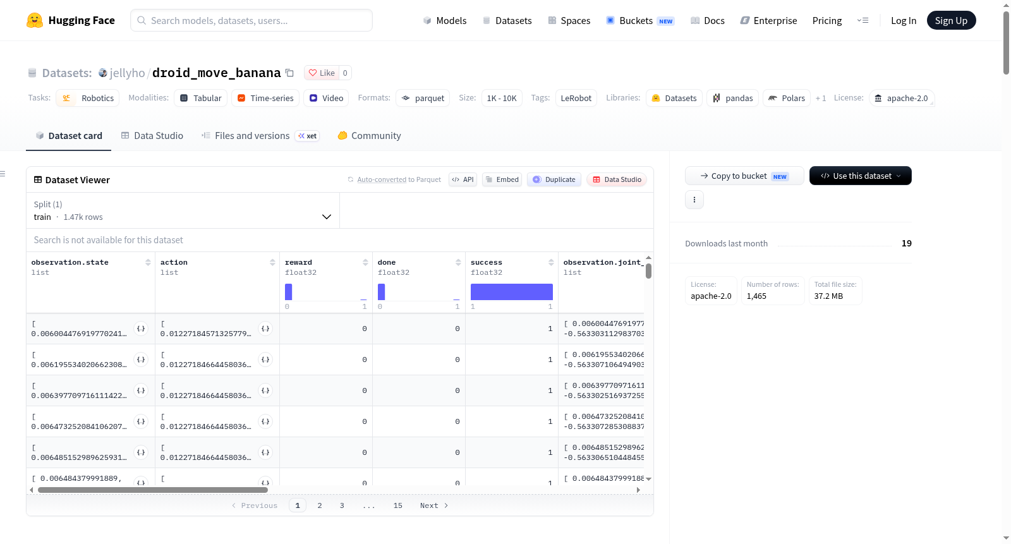Click the Duplicate button

pyautogui.click(x=554, y=179)
